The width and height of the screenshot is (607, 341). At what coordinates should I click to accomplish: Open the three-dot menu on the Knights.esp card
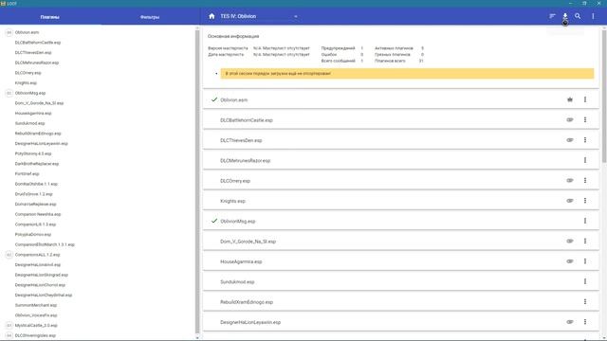point(585,201)
